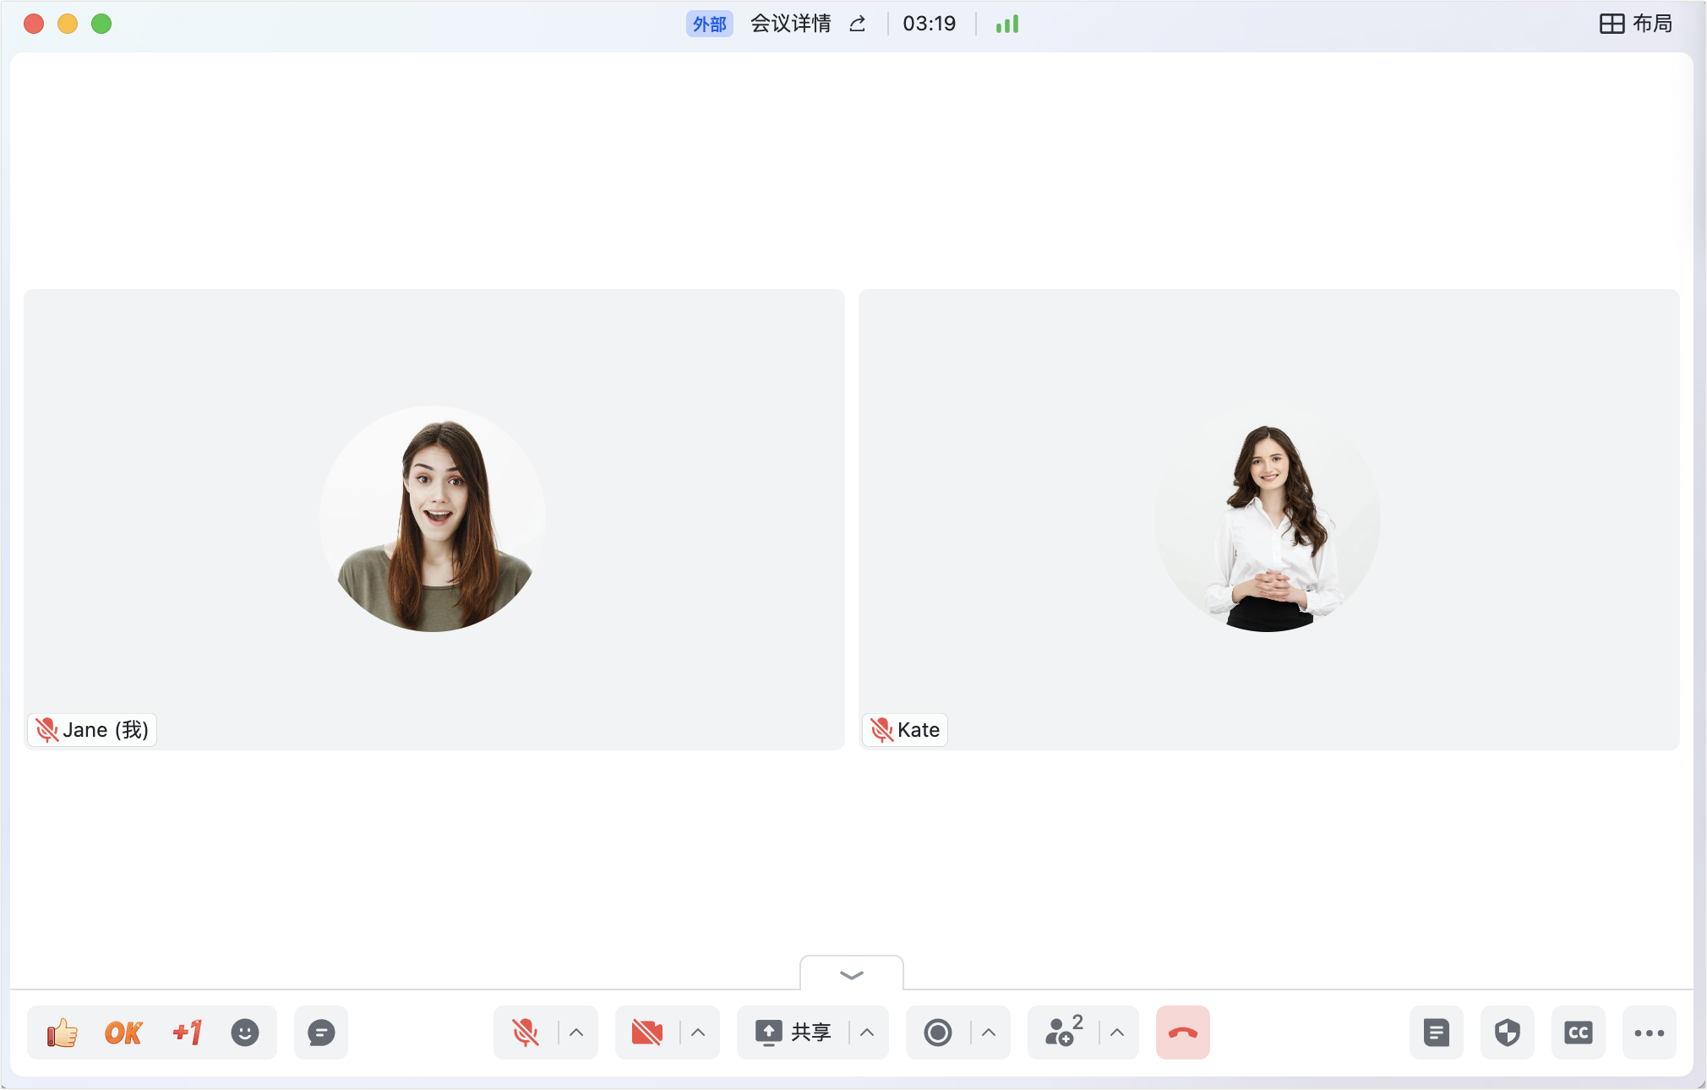
Task: Leave the meeting with the red hang-up button
Action: click(x=1183, y=1033)
